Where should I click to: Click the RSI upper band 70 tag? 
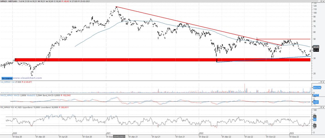(x=315, y=116)
